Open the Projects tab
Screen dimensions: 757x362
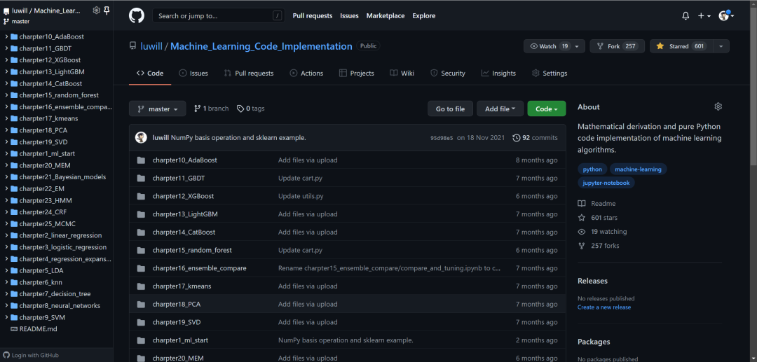coord(357,74)
